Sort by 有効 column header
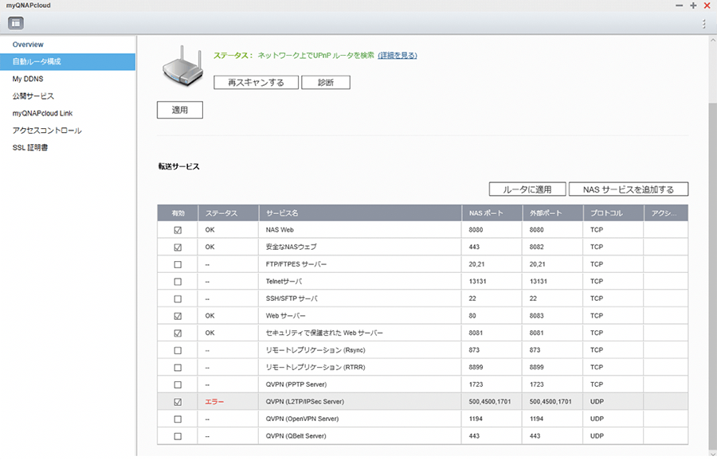 click(x=178, y=212)
